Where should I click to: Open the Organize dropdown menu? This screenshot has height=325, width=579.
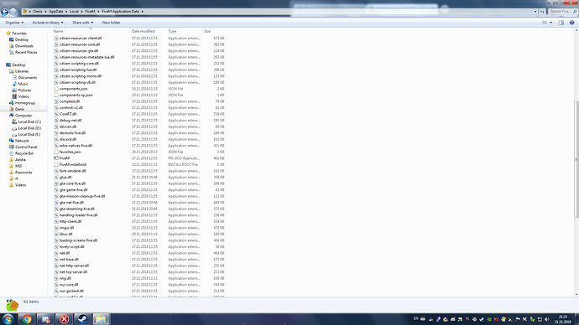pos(14,23)
